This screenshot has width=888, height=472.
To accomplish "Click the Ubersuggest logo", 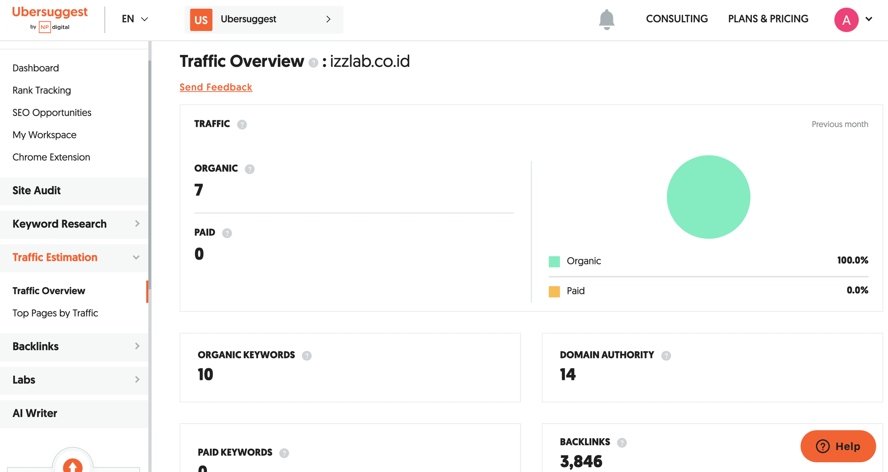I will pyautogui.click(x=50, y=19).
